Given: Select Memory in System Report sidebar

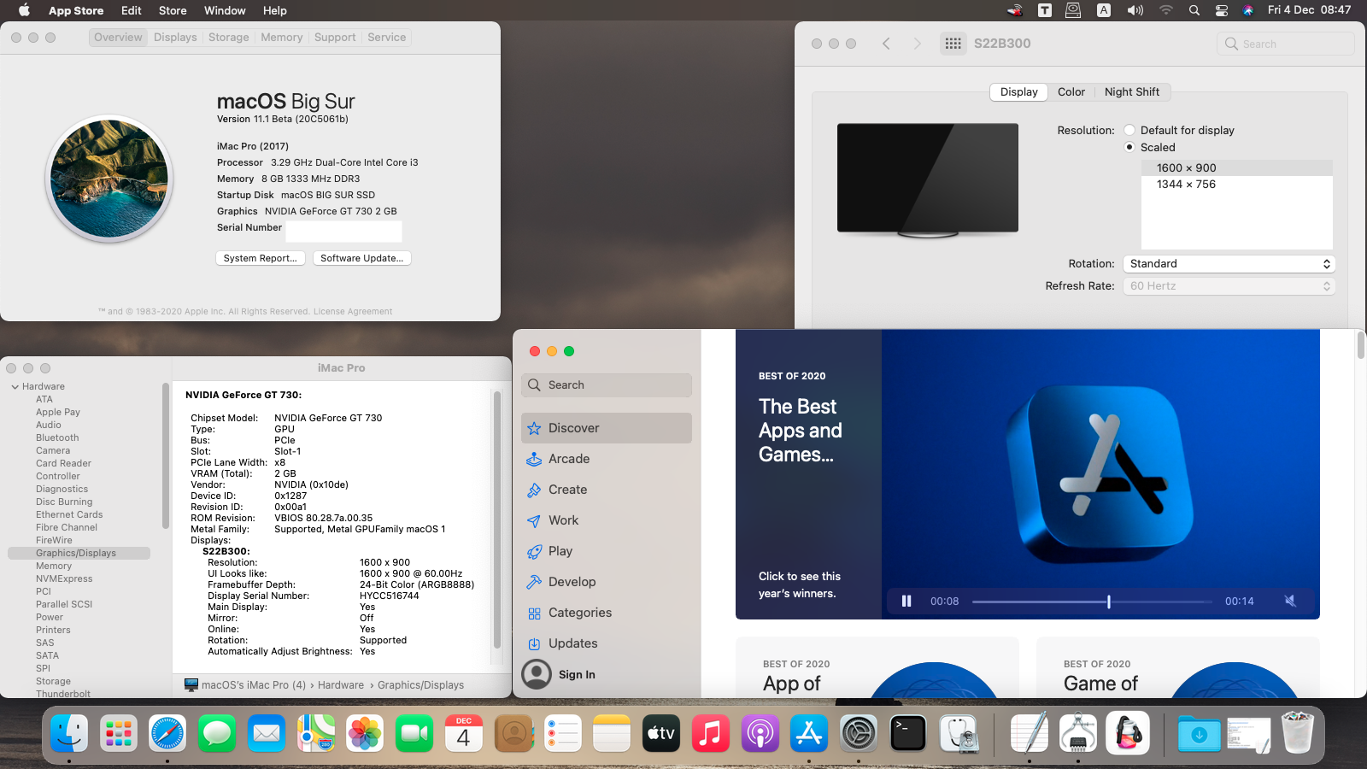Looking at the screenshot, I should pyautogui.click(x=54, y=566).
